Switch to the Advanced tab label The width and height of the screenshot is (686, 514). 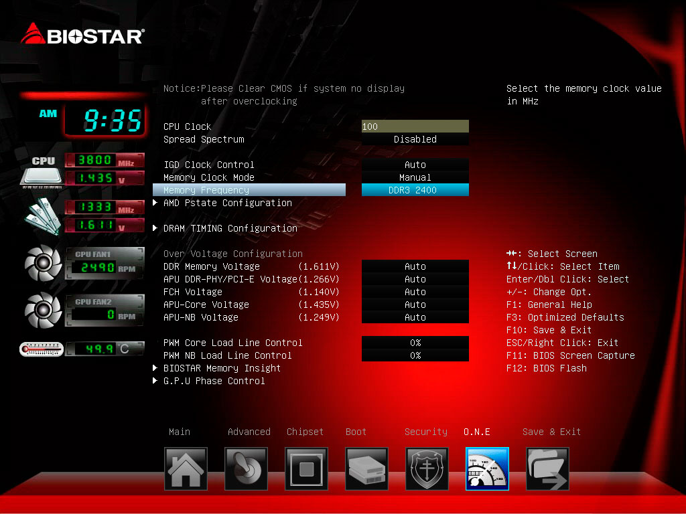(x=249, y=432)
